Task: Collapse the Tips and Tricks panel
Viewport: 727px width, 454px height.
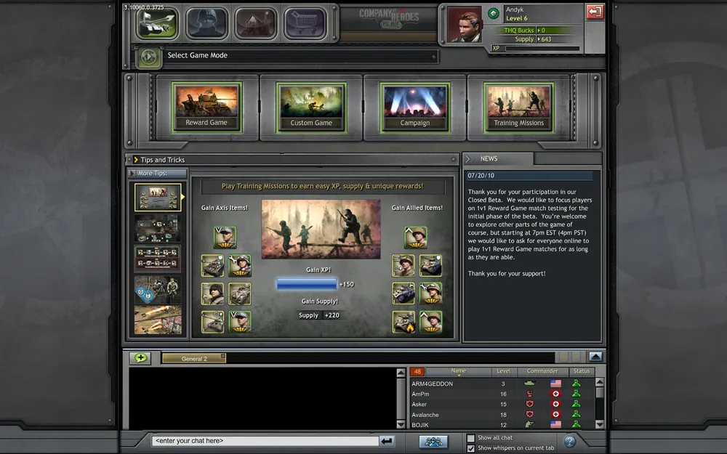Action: (135, 160)
